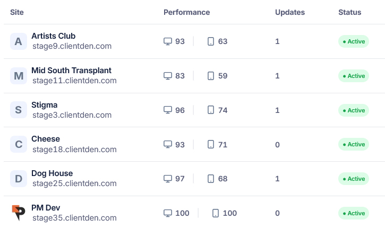Click the PM Dev logo icon
Image resolution: width=385 pixels, height=228 pixels.
tap(19, 213)
